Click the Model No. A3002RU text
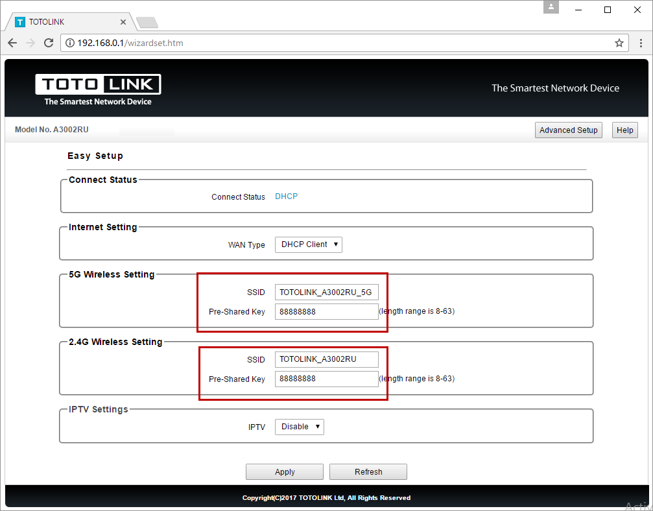 [52, 130]
